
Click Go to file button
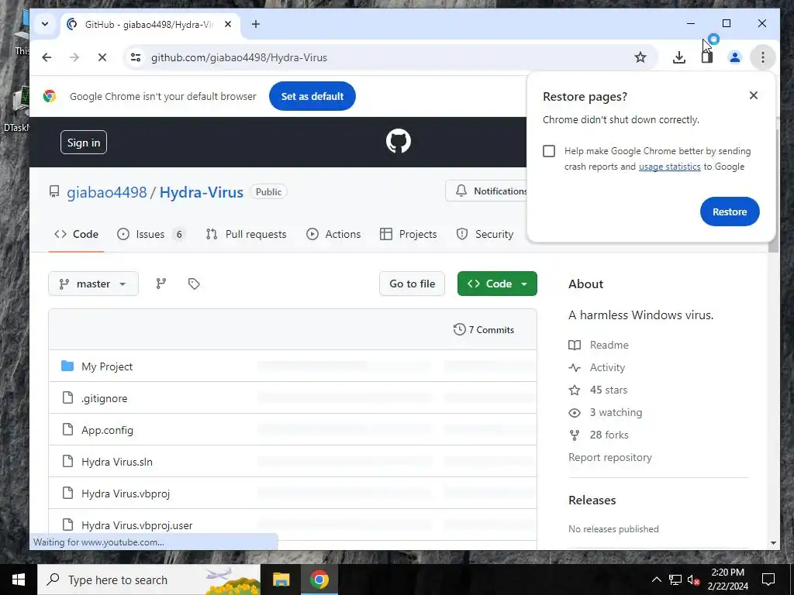[x=413, y=284]
